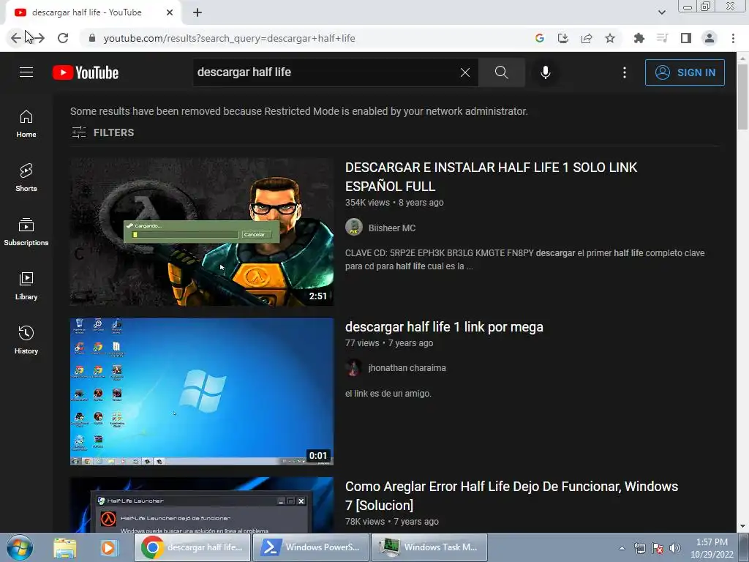The height and width of the screenshot is (562, 749).
Task: Click the address bar URL
Action: 229,38
